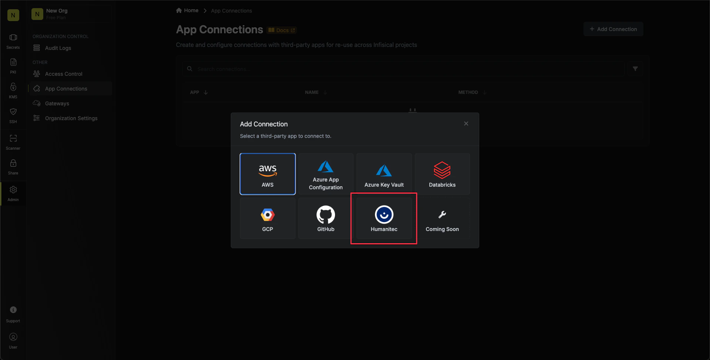Click the Coming Soon wrench tile
Screen dimensions: 710x360
coord(442,218)
